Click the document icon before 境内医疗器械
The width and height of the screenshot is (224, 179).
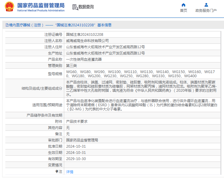pos(7,25)
